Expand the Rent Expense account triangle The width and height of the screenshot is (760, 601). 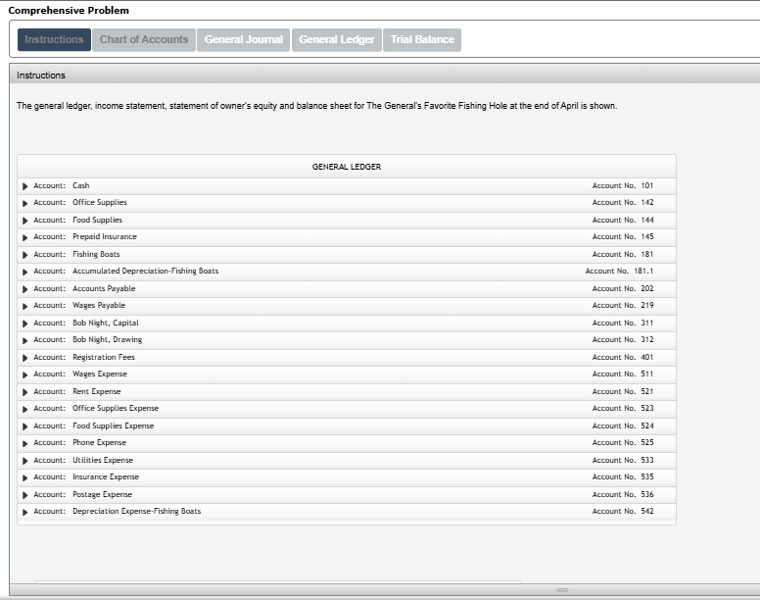tap(25, 392)
